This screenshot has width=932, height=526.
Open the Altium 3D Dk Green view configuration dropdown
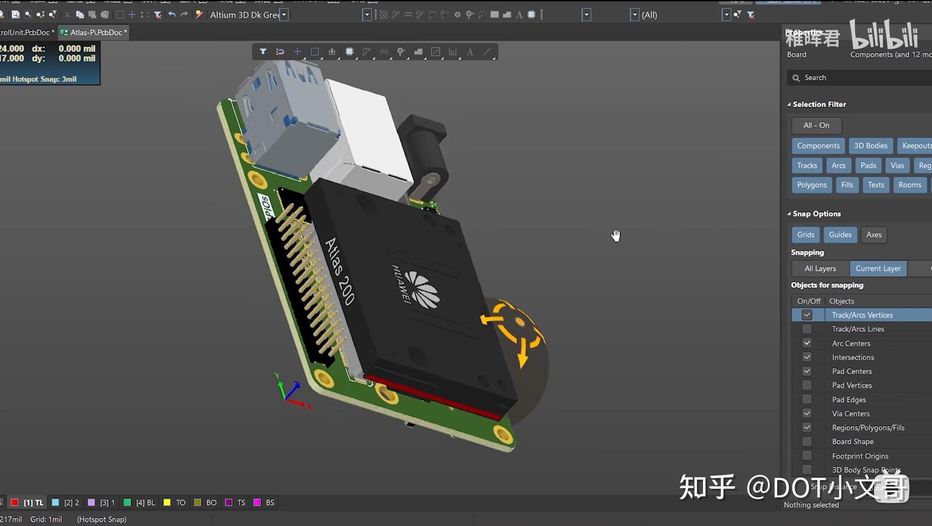[284, 15]
